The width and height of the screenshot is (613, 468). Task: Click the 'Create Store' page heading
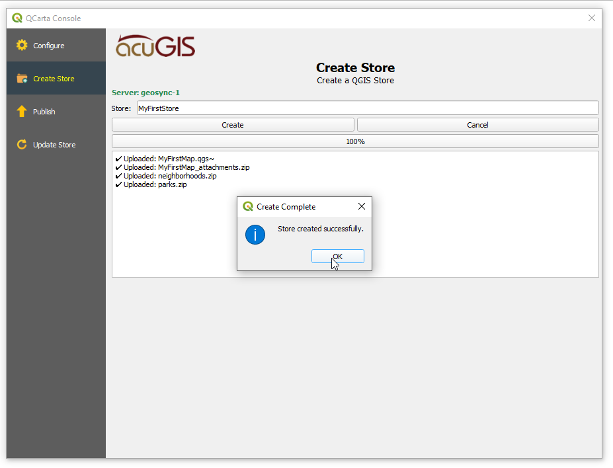355,67
